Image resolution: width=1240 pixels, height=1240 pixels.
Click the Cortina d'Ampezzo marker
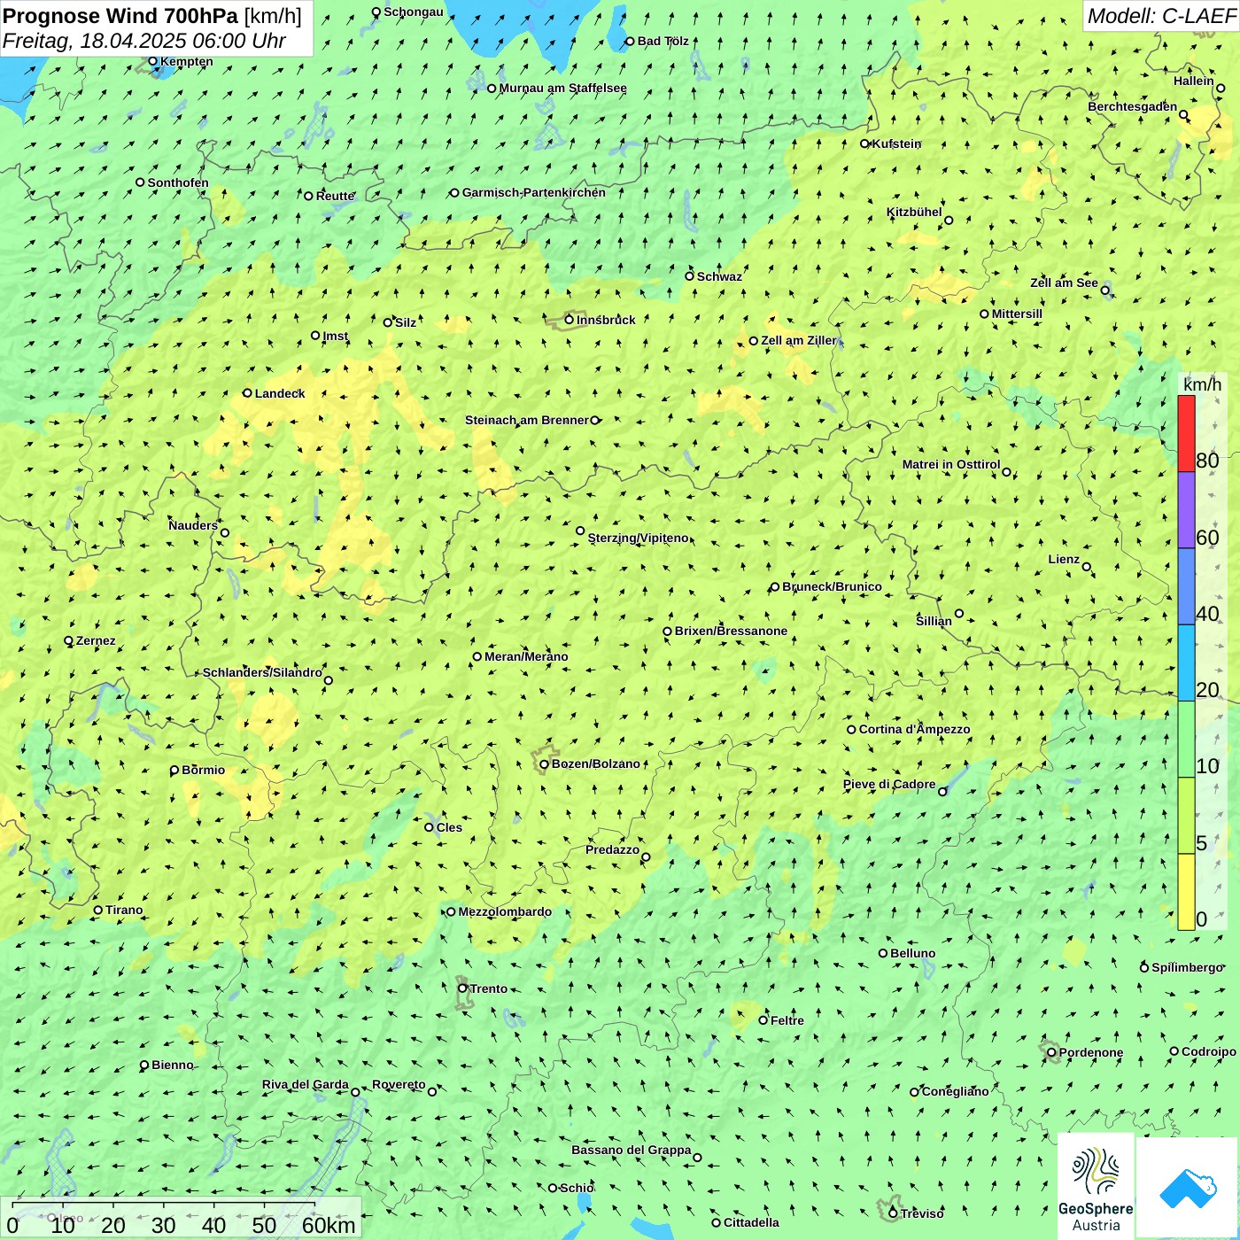(851, 730)
